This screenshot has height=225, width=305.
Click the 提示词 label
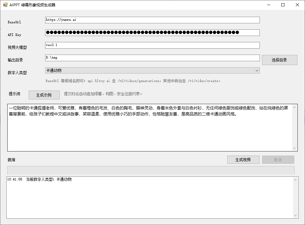point(15,94)
